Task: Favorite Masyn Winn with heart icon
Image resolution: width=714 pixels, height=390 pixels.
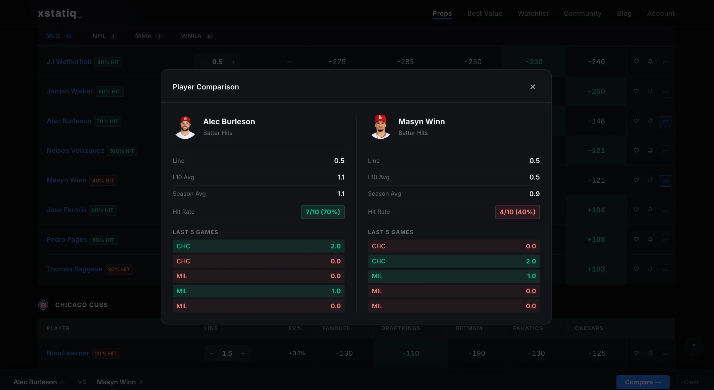Action: pos(636,180)
